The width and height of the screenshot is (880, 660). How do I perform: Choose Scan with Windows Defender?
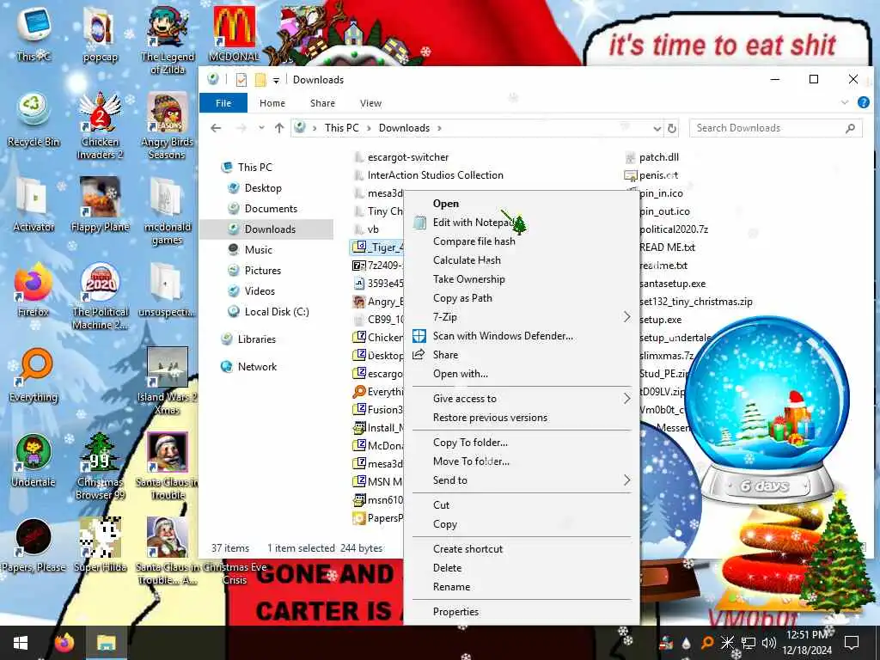point(522,336)
